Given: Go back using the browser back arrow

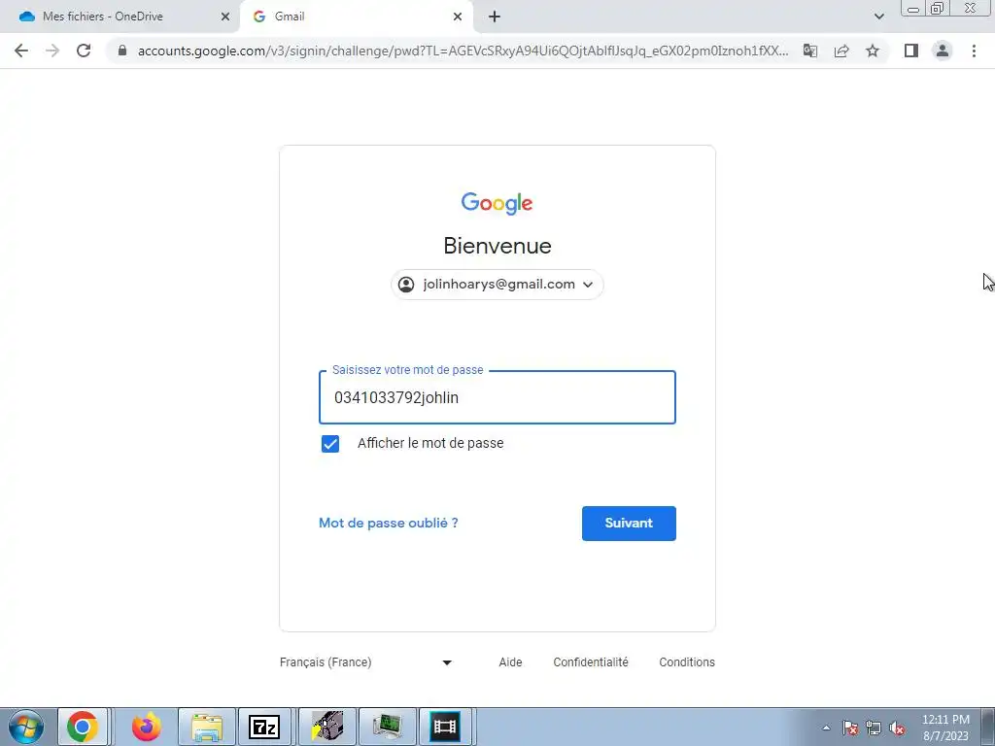Looking at the screenshot, I should click(21, 51).
